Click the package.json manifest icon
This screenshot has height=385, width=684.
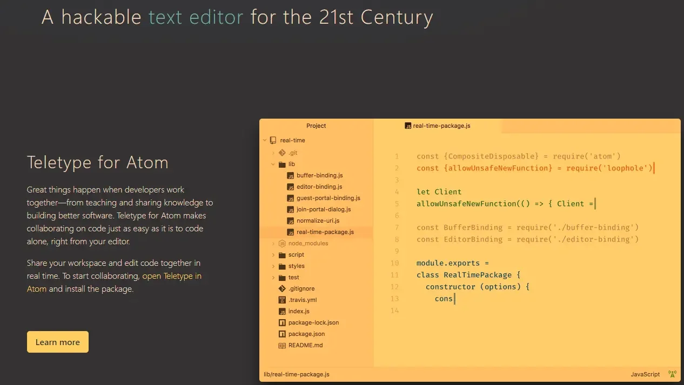coord(281,334)
